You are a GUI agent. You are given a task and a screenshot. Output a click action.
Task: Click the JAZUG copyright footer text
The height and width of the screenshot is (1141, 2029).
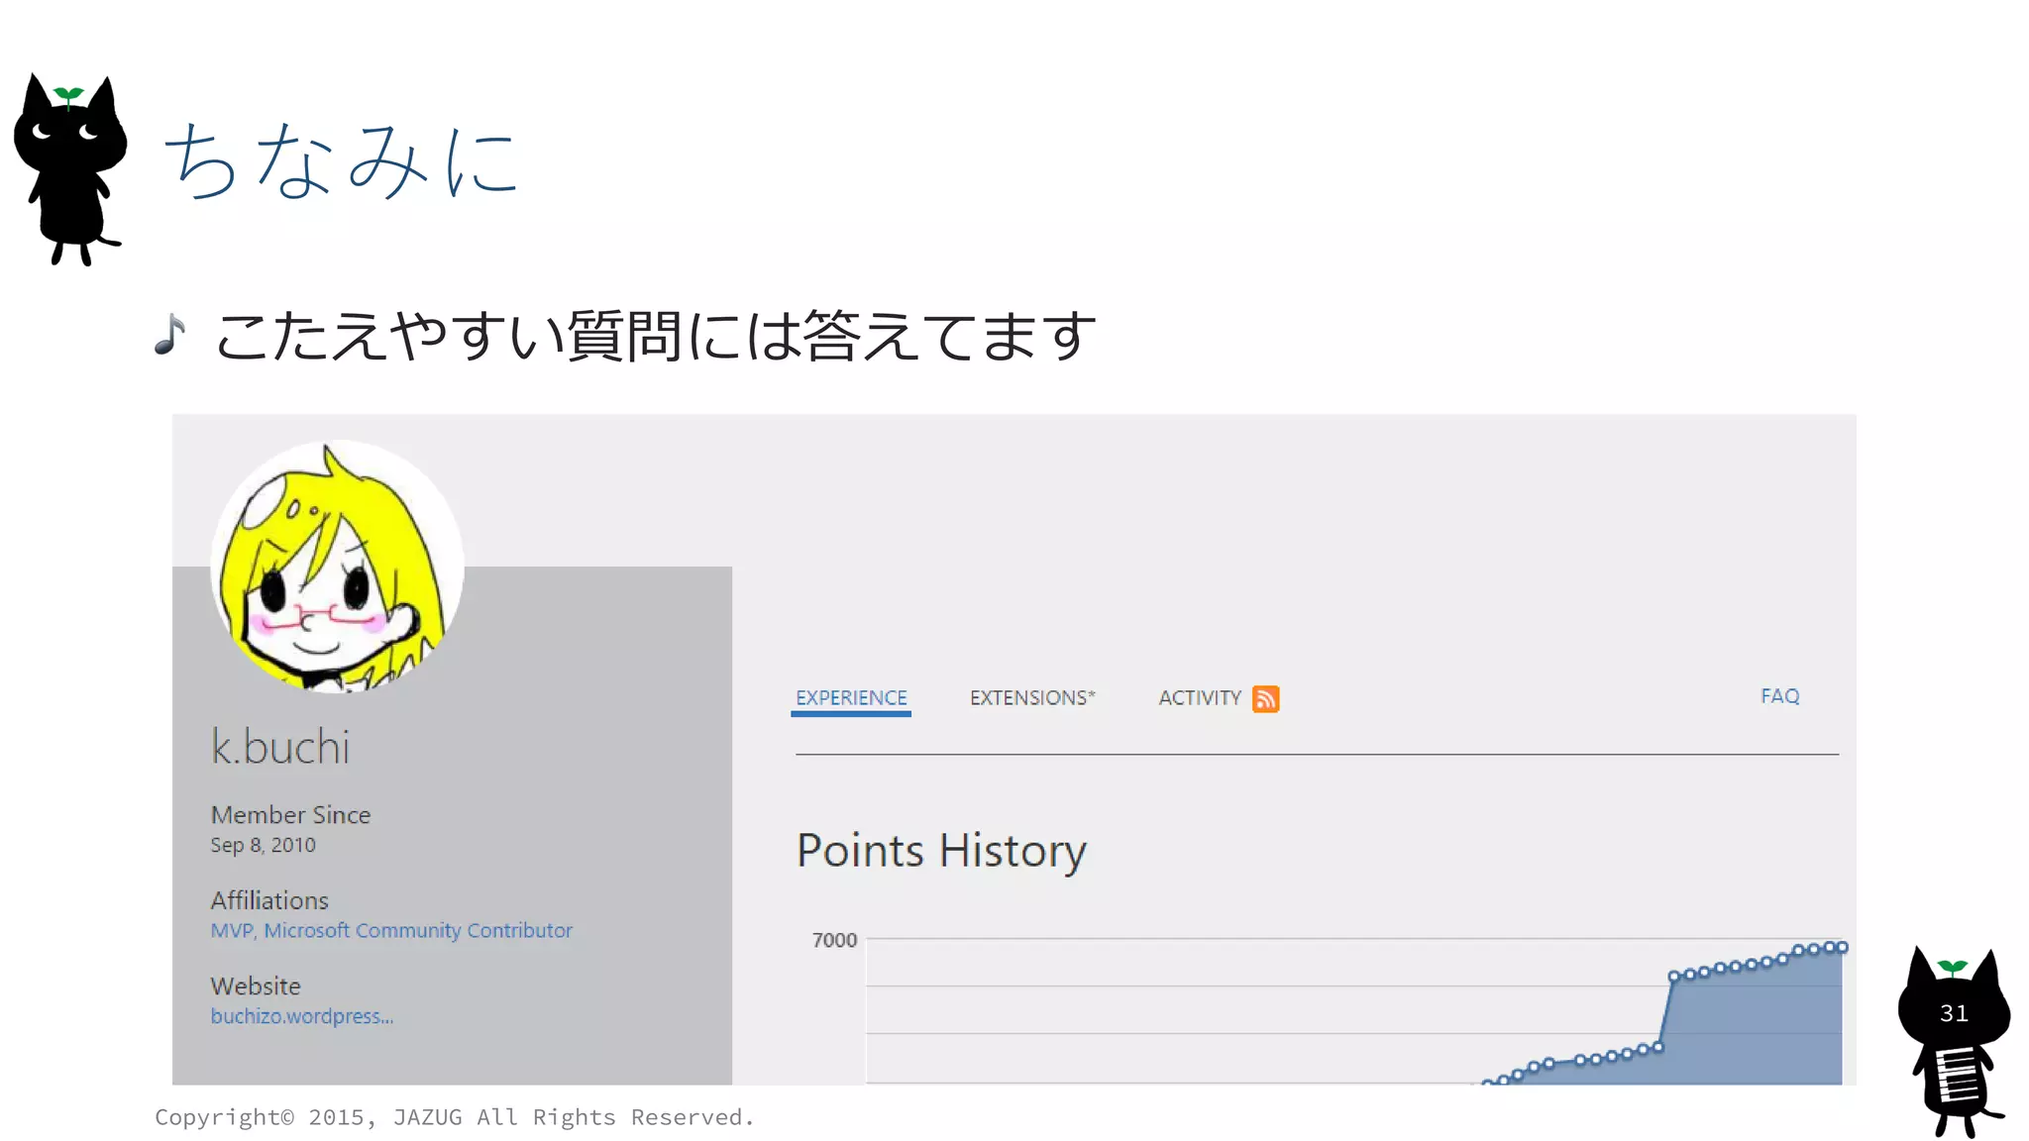pyautogui.click(x=454, y=1117)
